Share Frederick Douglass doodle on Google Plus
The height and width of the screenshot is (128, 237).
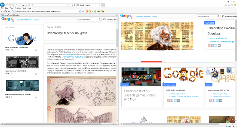(x=209, y=46)
